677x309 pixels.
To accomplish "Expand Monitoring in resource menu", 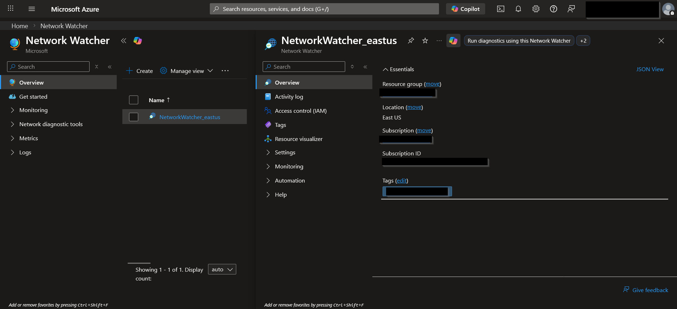I will [268, 166].
